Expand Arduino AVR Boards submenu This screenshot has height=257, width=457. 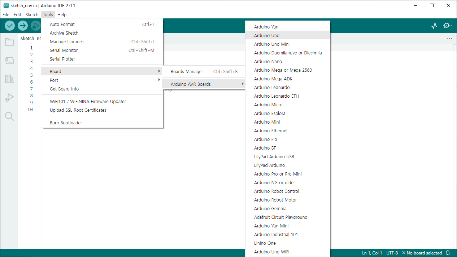204,84
